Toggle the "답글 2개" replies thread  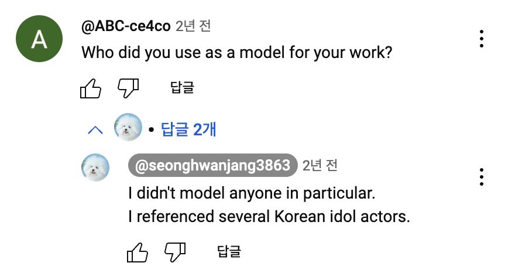coord(188,129)
